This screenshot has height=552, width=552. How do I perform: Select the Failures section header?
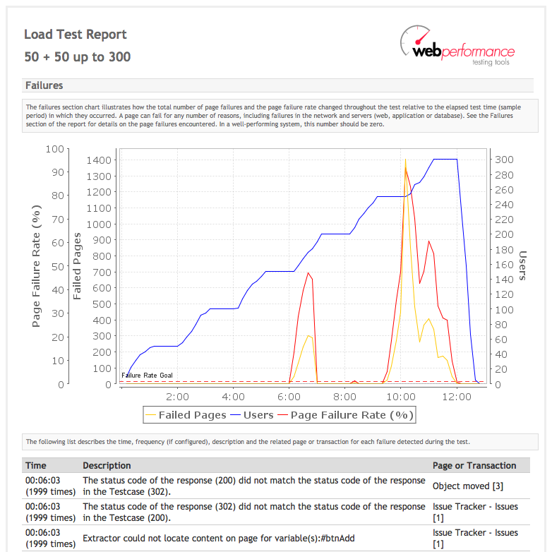tap(277, 85)
